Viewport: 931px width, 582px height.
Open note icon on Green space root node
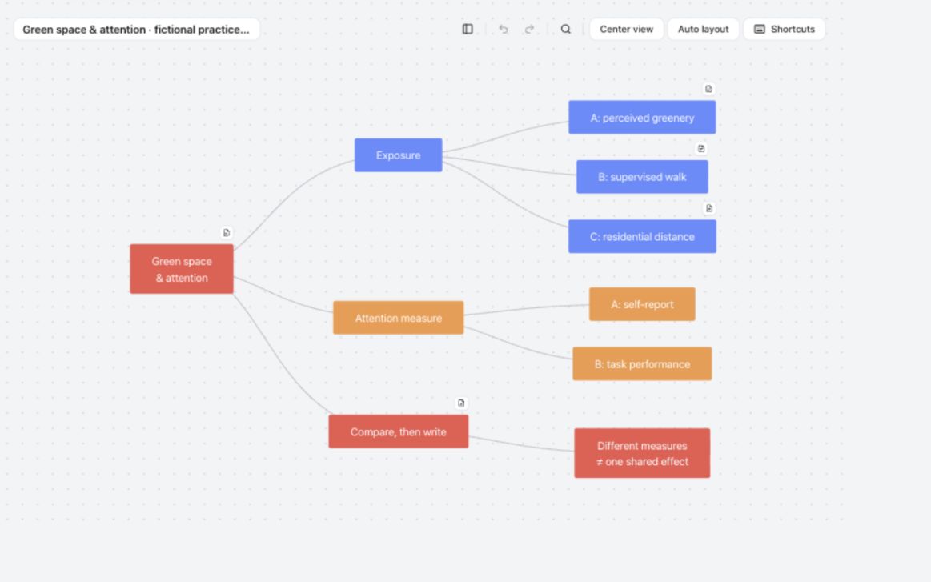(227, 233)
